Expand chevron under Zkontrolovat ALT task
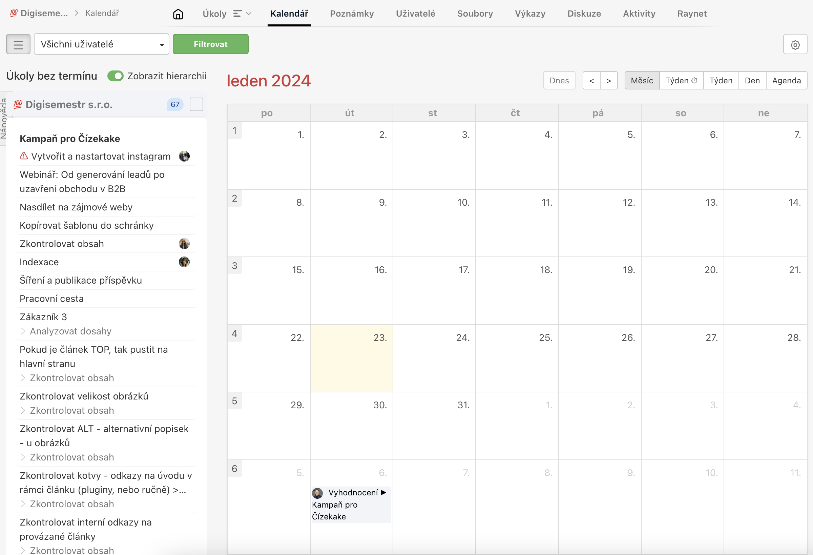This screenshot has height=555, width=813. pos(23,457)
